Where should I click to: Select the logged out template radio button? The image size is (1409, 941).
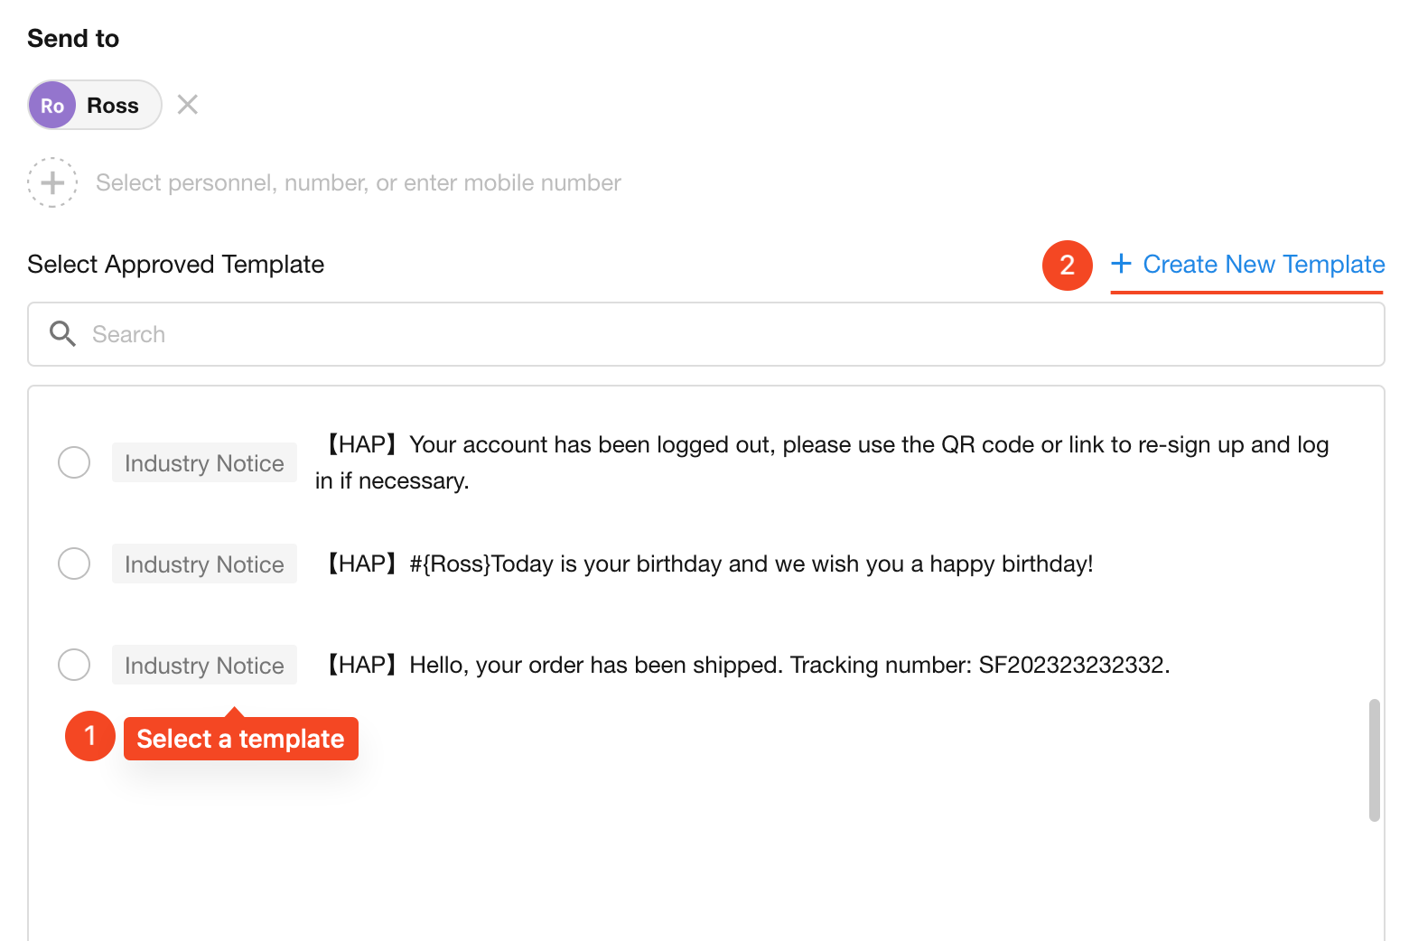[74, 462]
